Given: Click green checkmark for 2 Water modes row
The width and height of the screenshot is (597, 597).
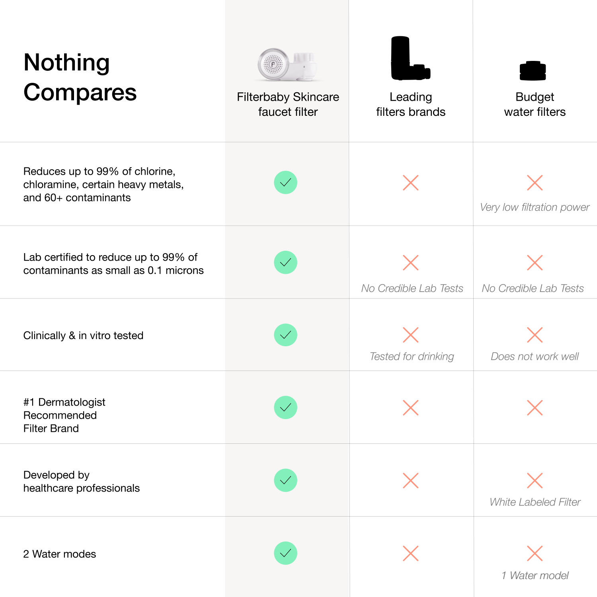Looking at the screenshot, I should tap(286, 553).
